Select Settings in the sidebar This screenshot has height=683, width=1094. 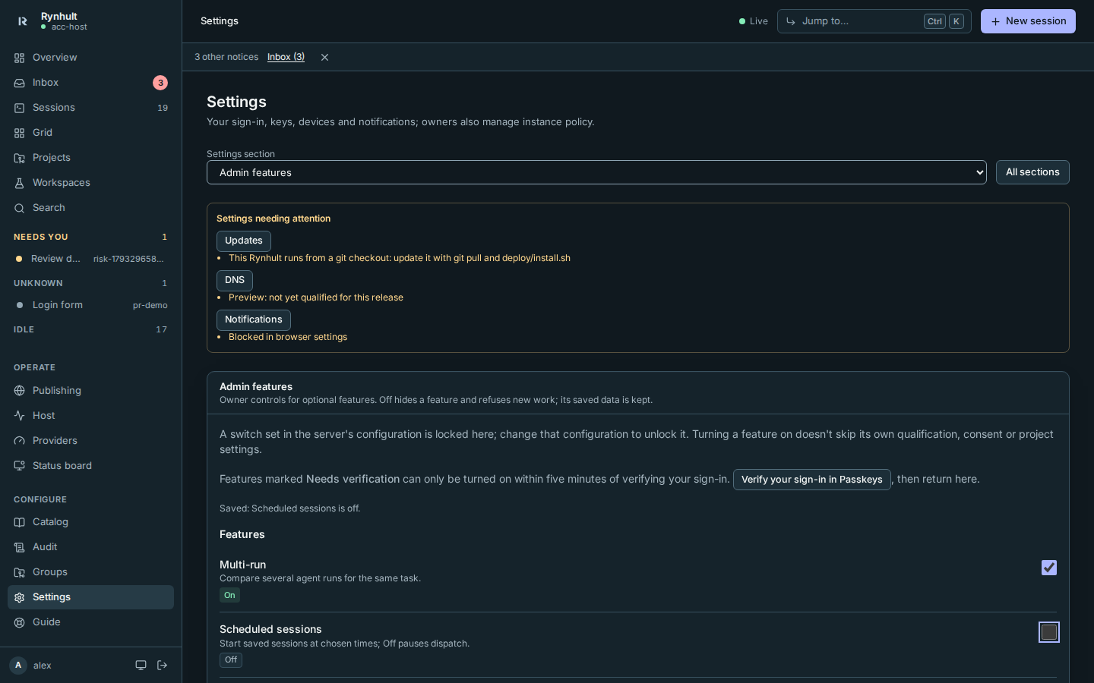pyautogui.click(x=90, y=597)
